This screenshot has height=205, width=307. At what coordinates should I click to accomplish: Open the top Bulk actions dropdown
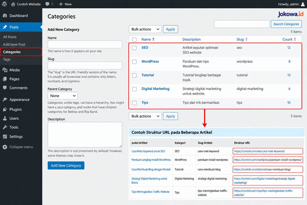point(145,29)
